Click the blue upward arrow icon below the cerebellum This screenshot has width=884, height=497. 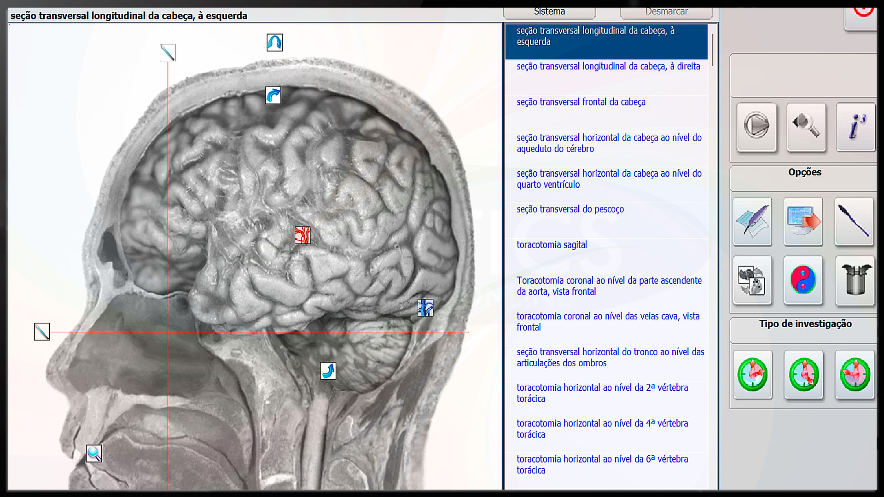328,371
